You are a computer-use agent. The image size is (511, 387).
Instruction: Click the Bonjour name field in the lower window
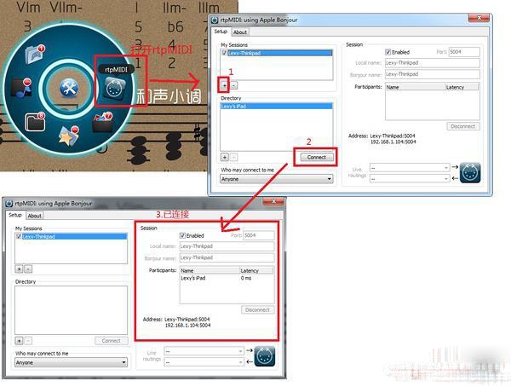pyautogui.click(x=227, y=257)
